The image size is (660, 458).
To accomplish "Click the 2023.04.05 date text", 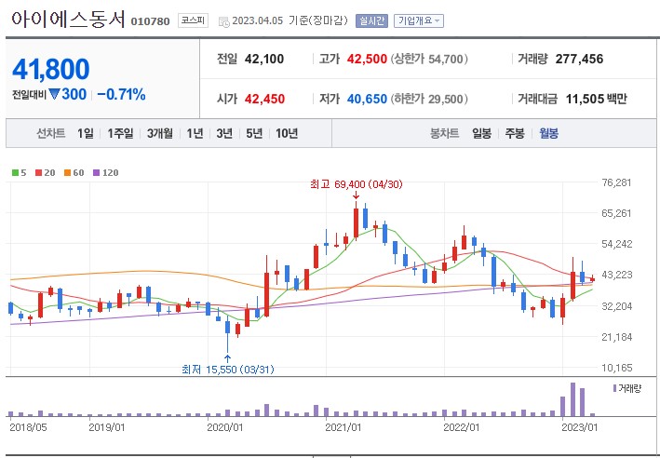I will pyautogui.click(x=258, y=20).
